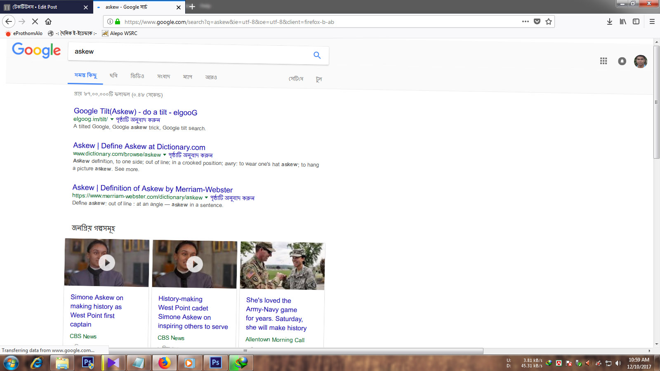Close the askew Google search tab
The image size is (660, 371).
pos(179,7)
